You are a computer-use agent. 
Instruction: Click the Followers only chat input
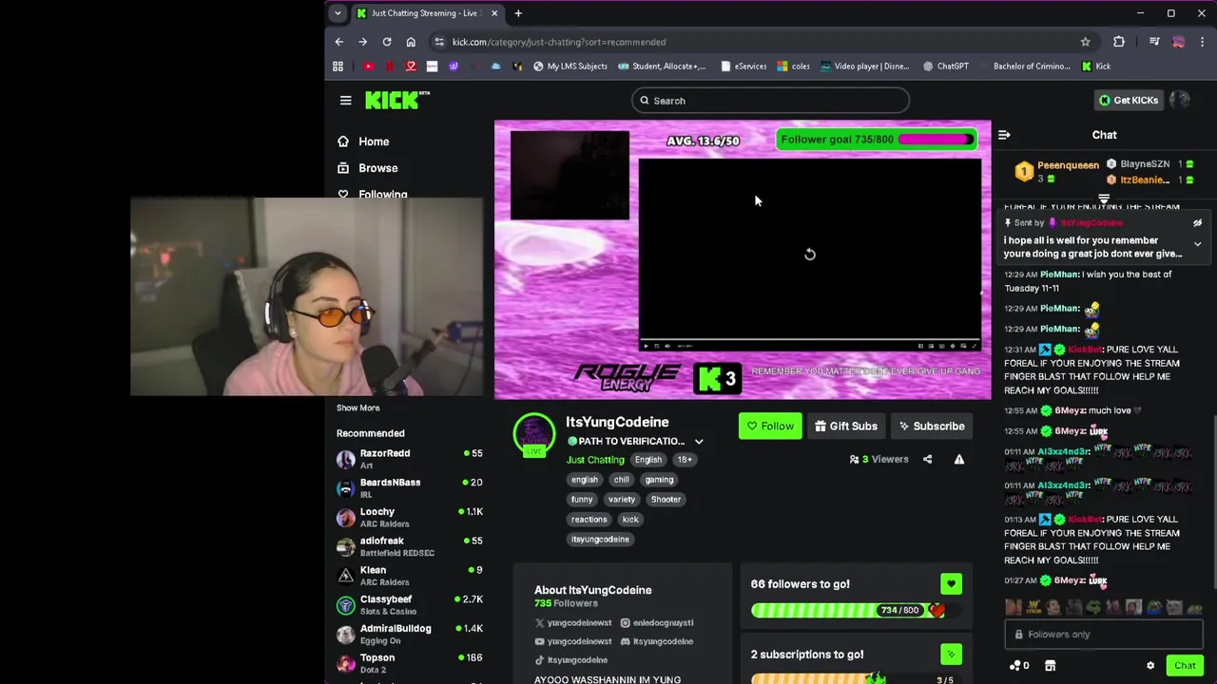point(1103,635)
